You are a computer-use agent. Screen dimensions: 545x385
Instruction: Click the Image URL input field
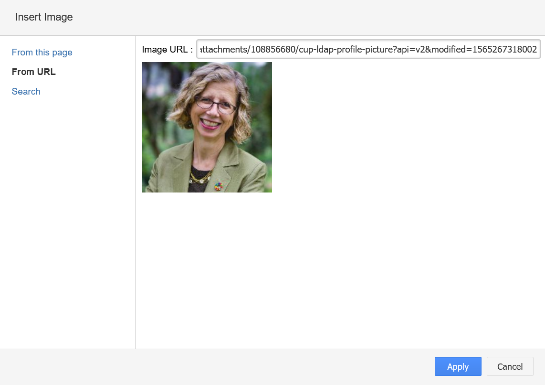[368, 49]
